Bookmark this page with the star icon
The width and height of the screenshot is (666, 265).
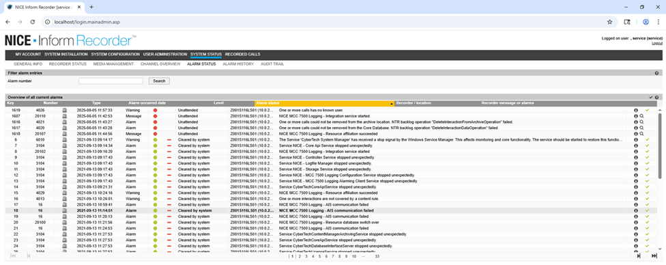coord(609,22)
